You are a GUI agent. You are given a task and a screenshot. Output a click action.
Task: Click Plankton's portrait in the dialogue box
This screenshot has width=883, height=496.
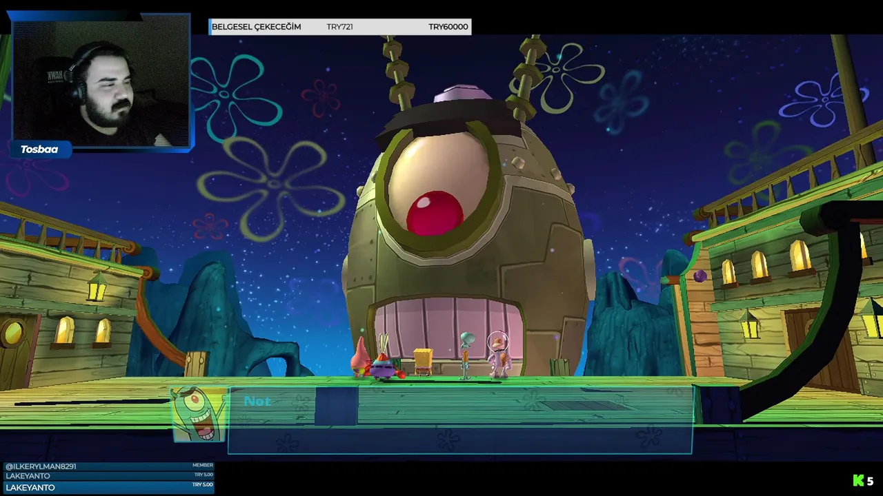coord(199,413)
